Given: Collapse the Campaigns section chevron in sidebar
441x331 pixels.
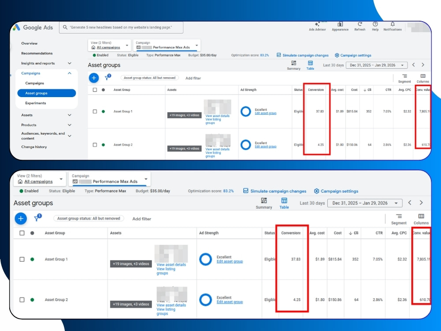Looking at the screenshot, I should (x=70, y=73).
